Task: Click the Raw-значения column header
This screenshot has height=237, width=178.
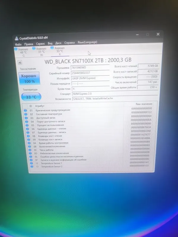Action: pyautogui.click(x=144, y=104)
